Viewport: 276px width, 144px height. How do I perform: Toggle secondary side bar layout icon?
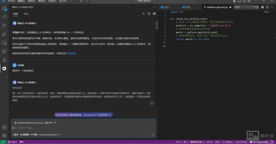pyautogui.click(x=244, y=1)
